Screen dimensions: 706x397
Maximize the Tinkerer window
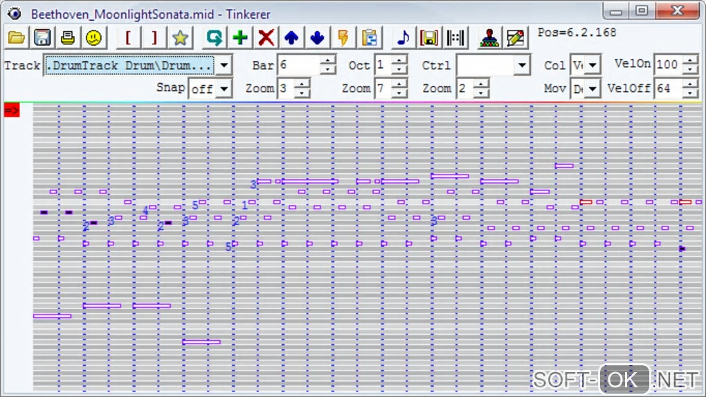point(642,11)
